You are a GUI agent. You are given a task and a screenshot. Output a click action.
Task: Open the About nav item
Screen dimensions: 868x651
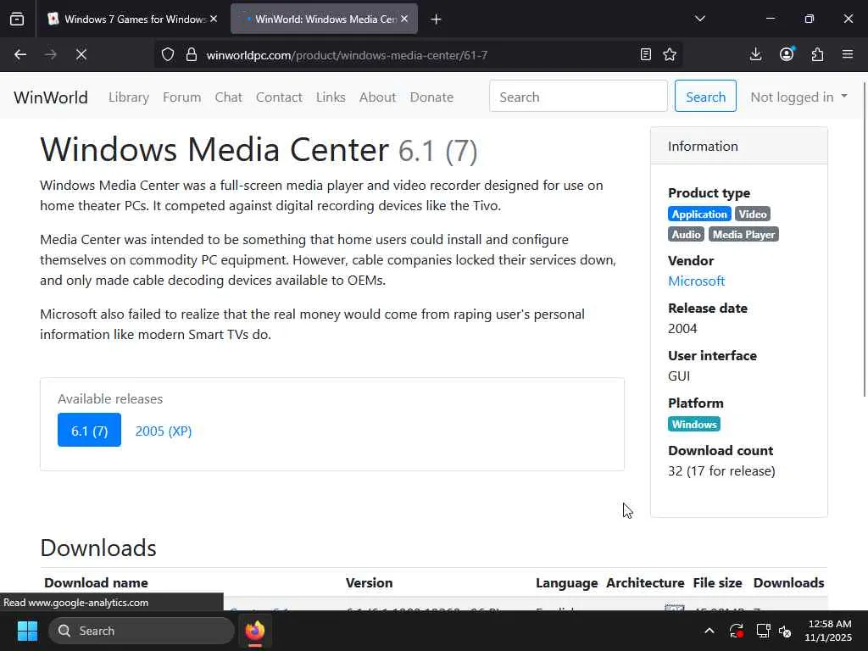pyautogui.click(x=377, y=97)
